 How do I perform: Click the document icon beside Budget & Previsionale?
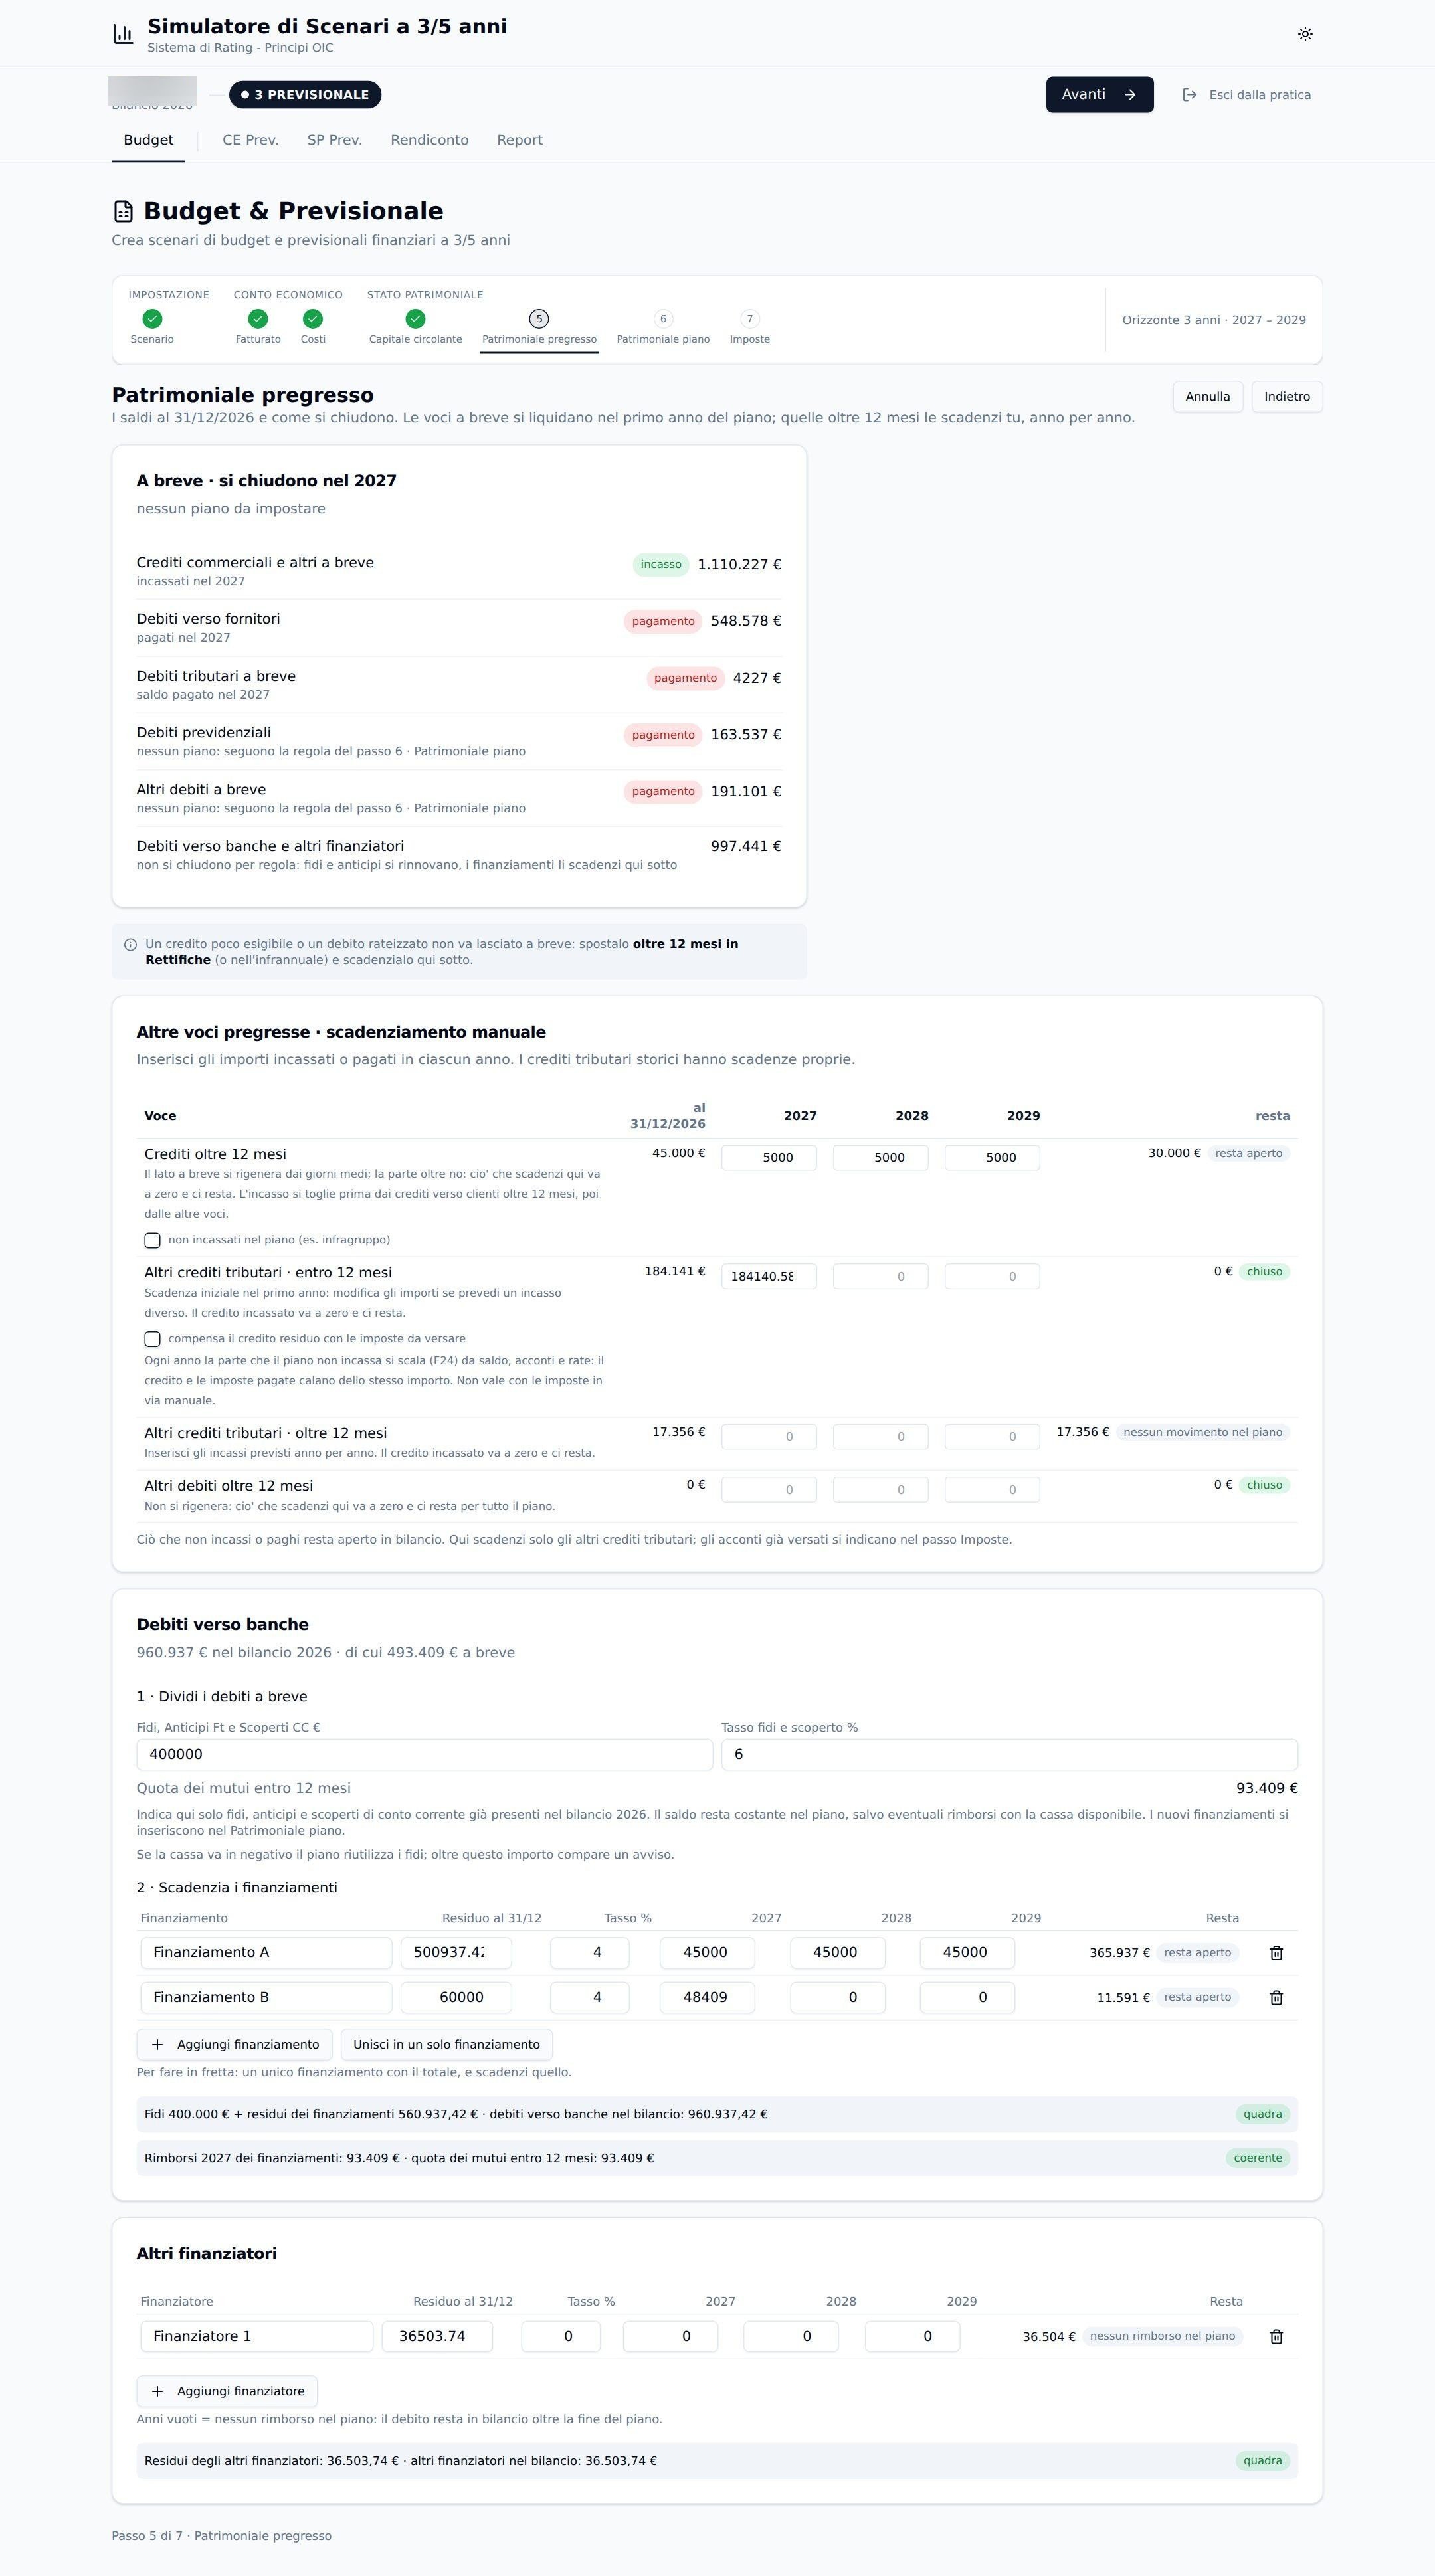tap(123, 211)
